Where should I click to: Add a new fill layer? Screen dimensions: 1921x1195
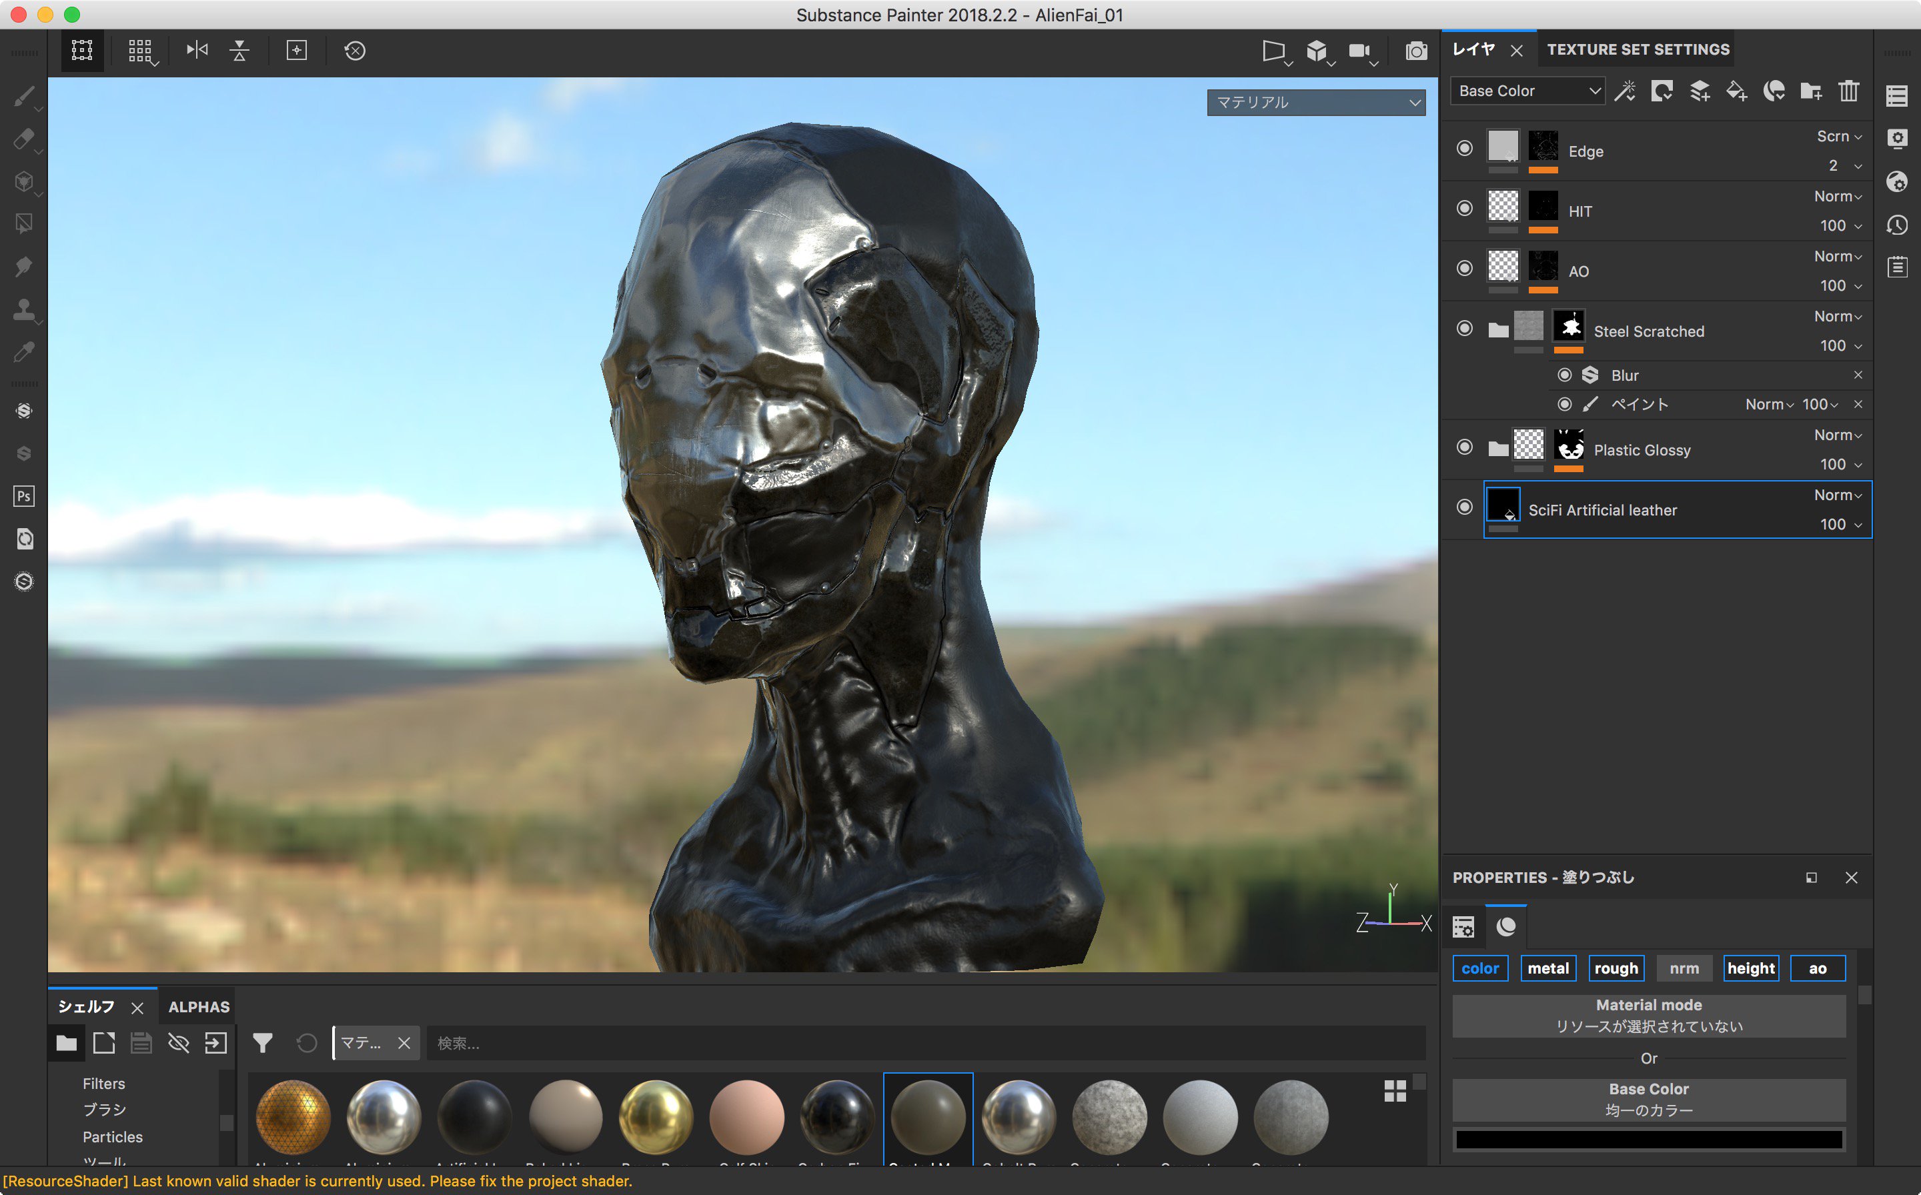click(x=1737, y=91)
